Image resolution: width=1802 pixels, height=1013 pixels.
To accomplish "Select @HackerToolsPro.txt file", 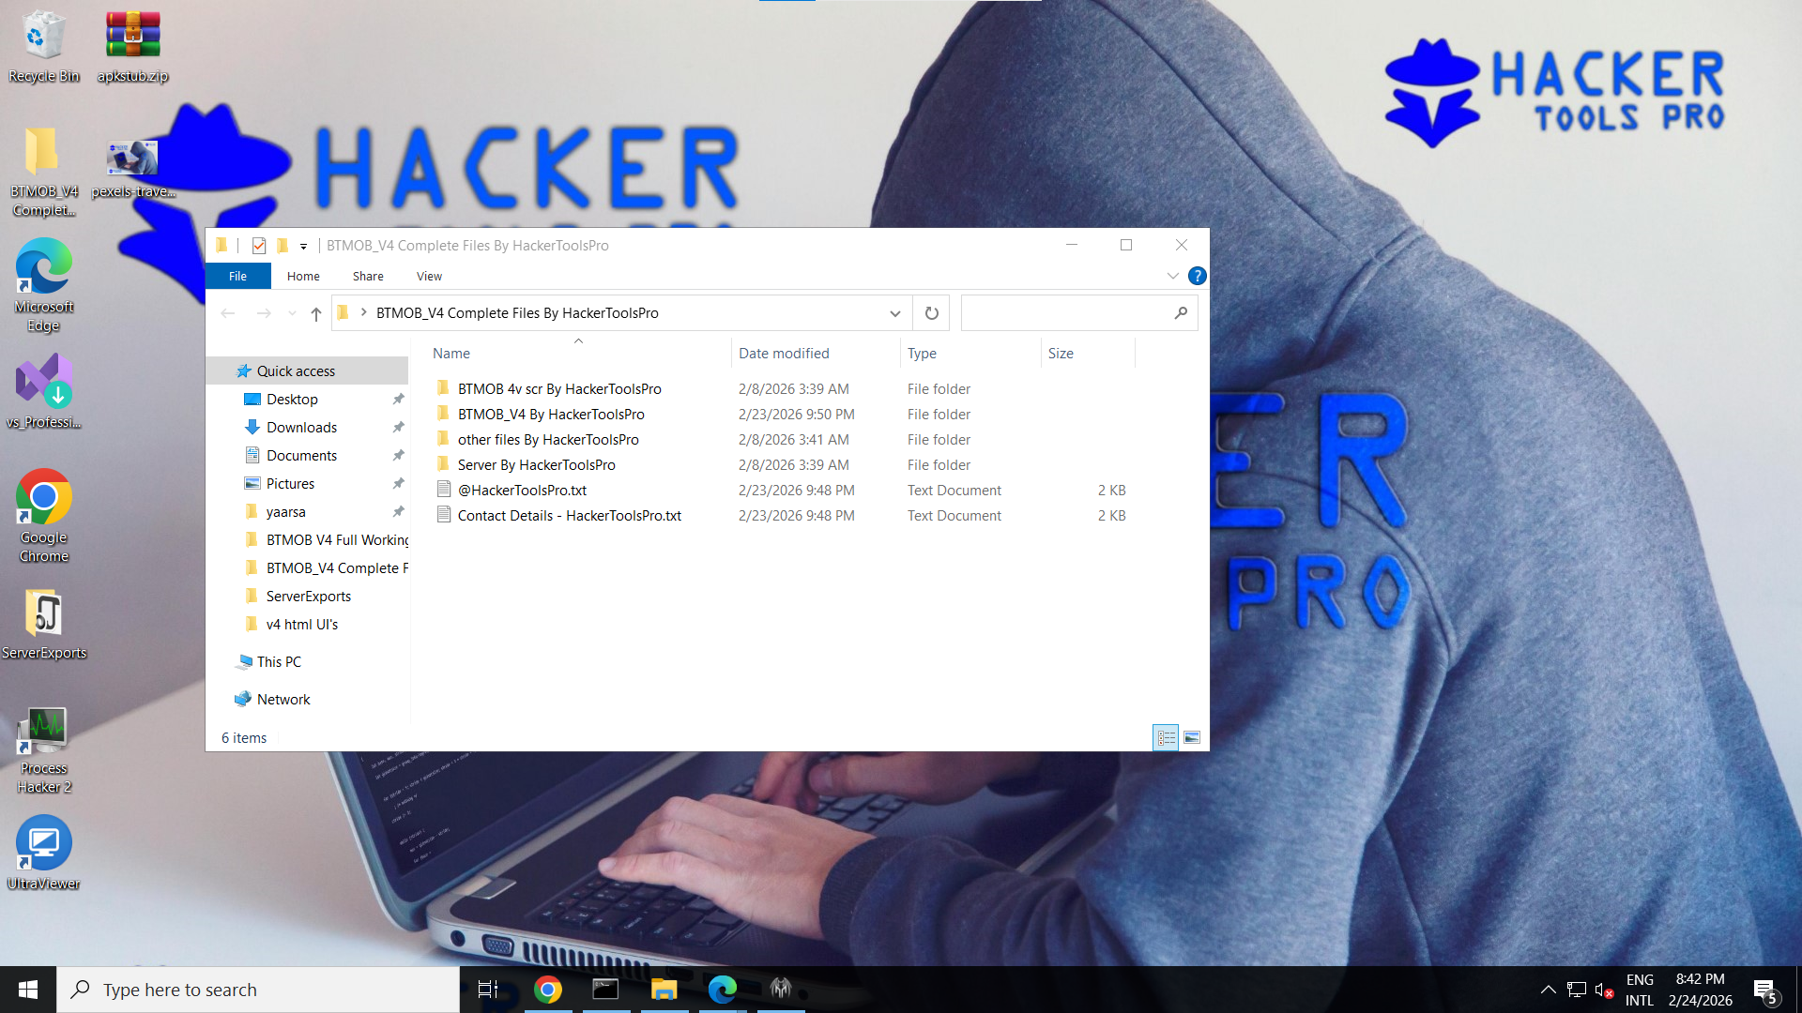I will [x=522, y=491].
